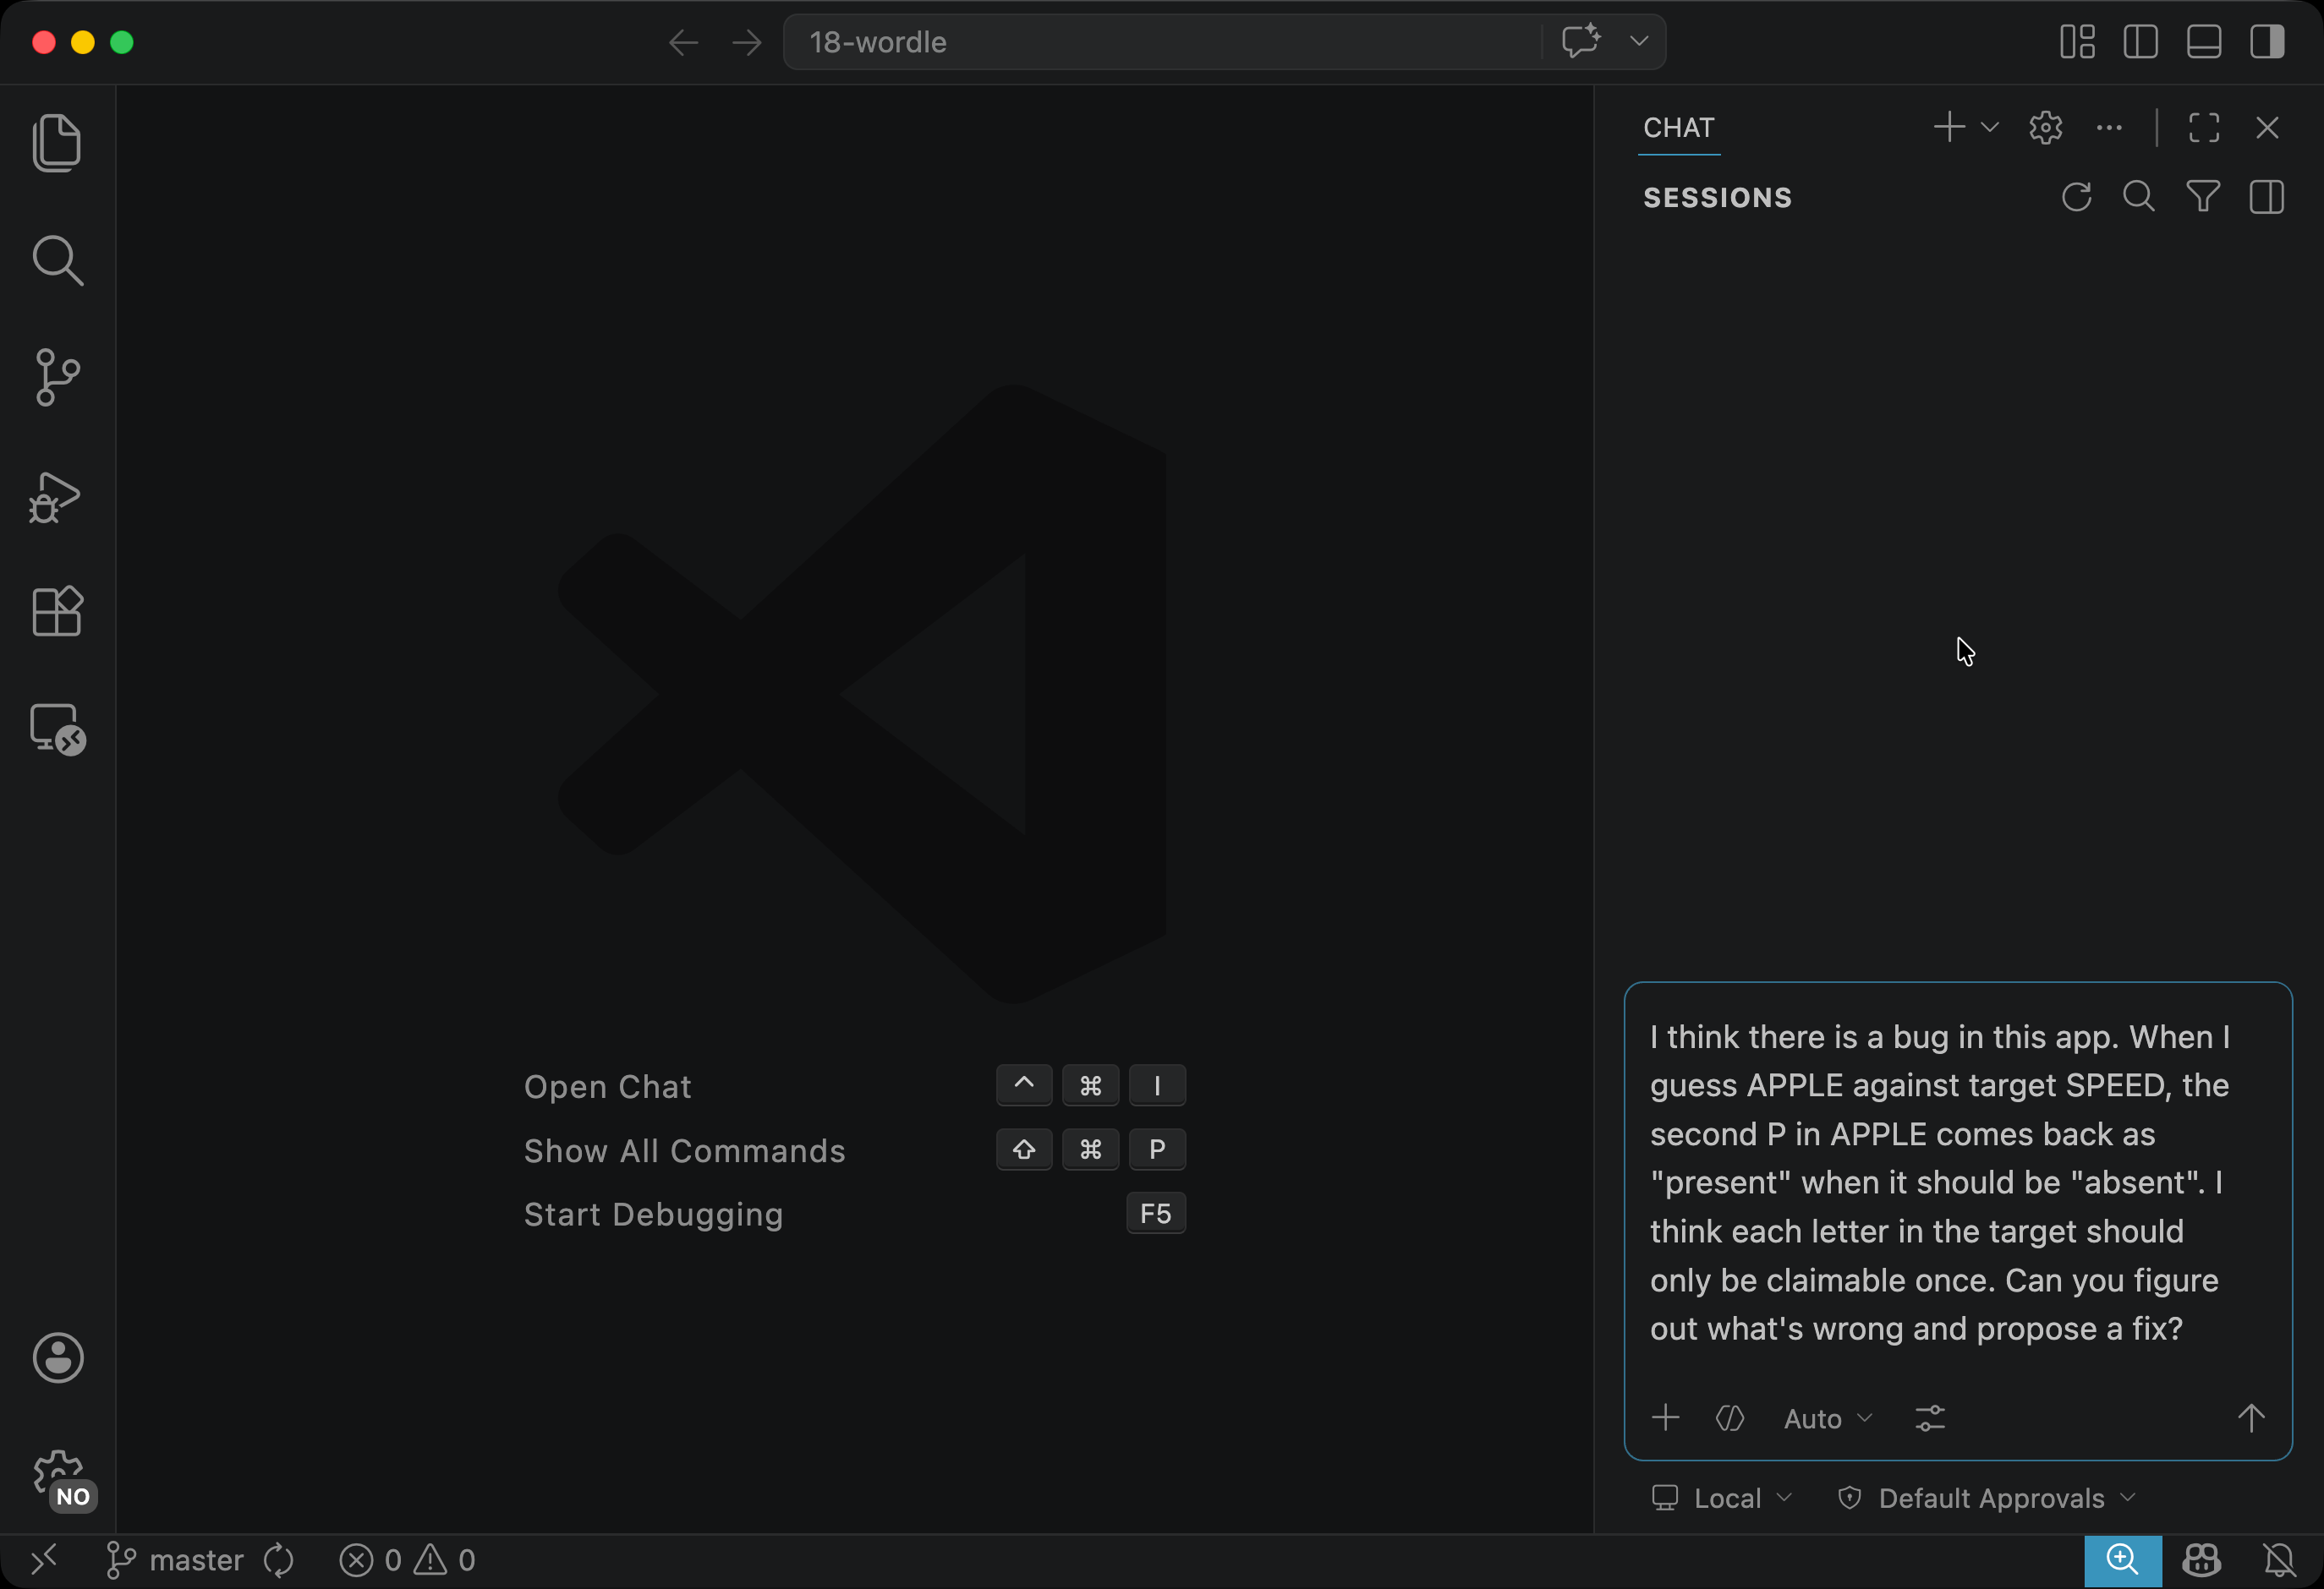Screen dimensions: 2324x1589
Task: Refresh the sessions list
Action: [2077, 196]
